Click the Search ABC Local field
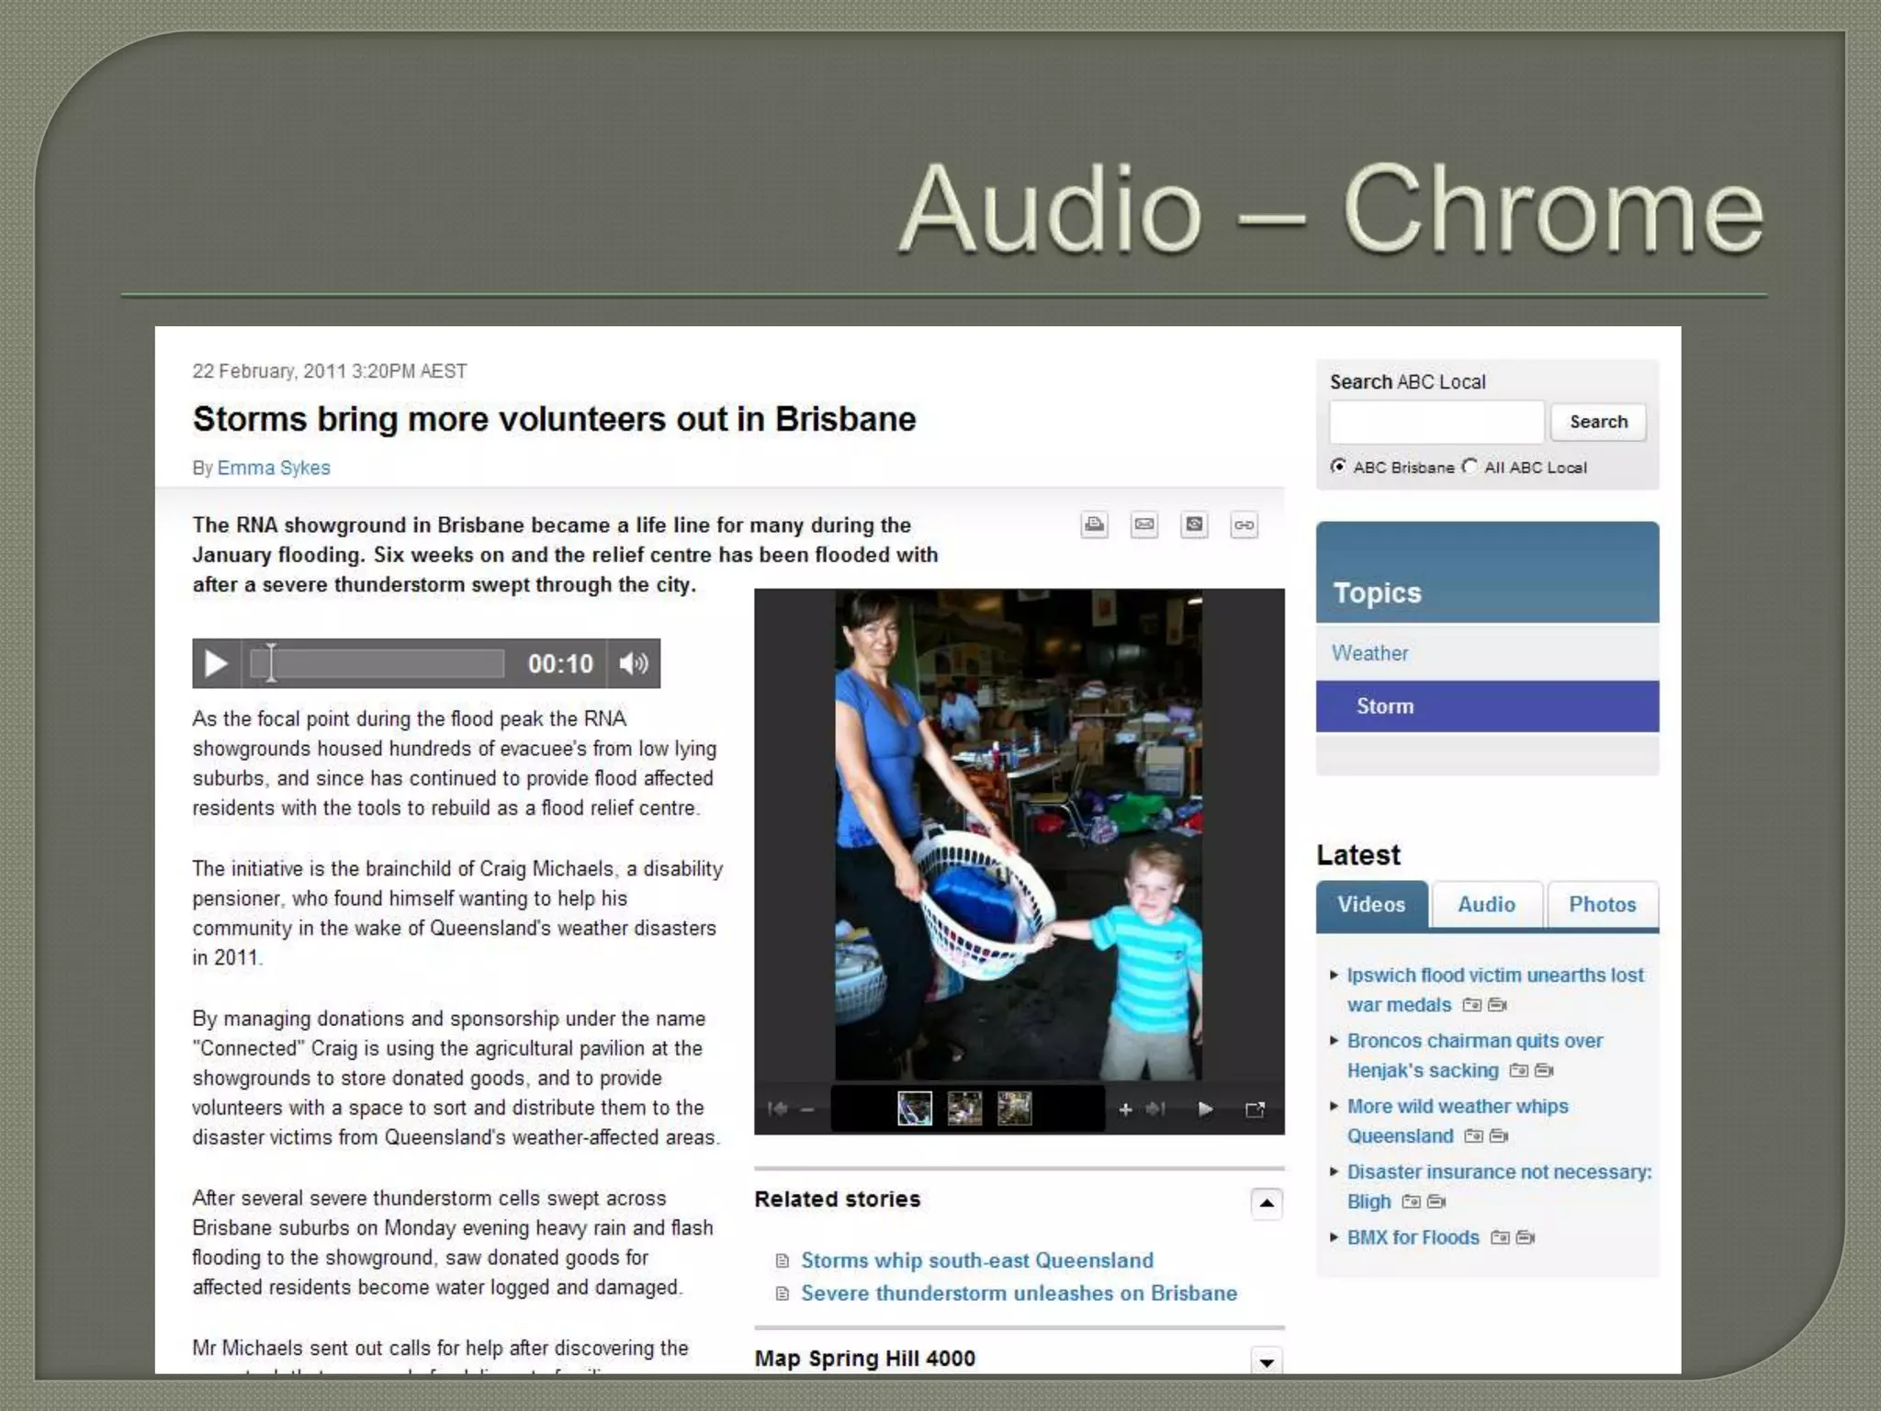Image resolution: width=1881 pixels, height=1411 pixels. 1436,423
